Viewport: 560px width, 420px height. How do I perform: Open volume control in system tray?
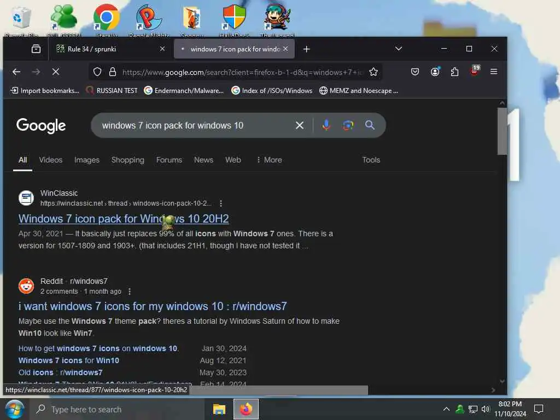(x=486, y=409)
